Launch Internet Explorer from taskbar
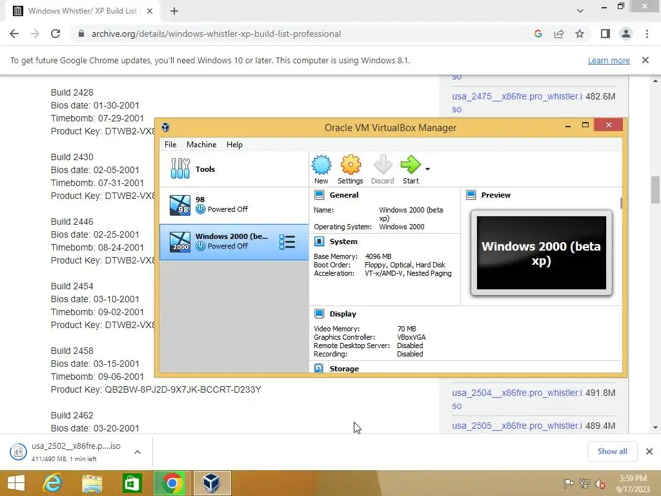Viewport: 661px width, 496px height. click(52, 483)
